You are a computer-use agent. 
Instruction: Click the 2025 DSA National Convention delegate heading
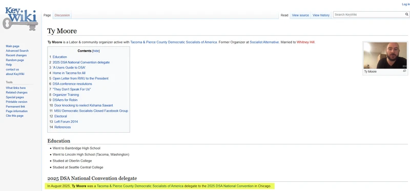[92, 179]
